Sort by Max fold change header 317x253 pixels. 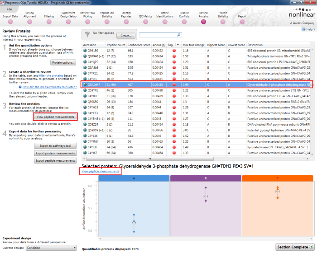[x=193, y=45]
